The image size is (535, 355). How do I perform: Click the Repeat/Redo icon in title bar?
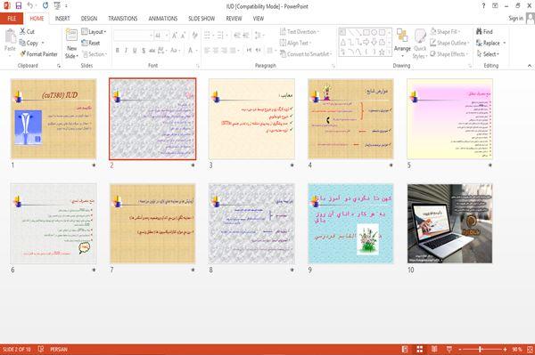[45, 6]
